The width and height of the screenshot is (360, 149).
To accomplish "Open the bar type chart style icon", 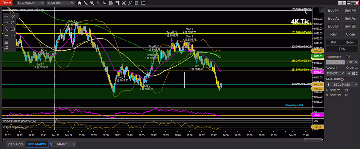I will 80,3.
